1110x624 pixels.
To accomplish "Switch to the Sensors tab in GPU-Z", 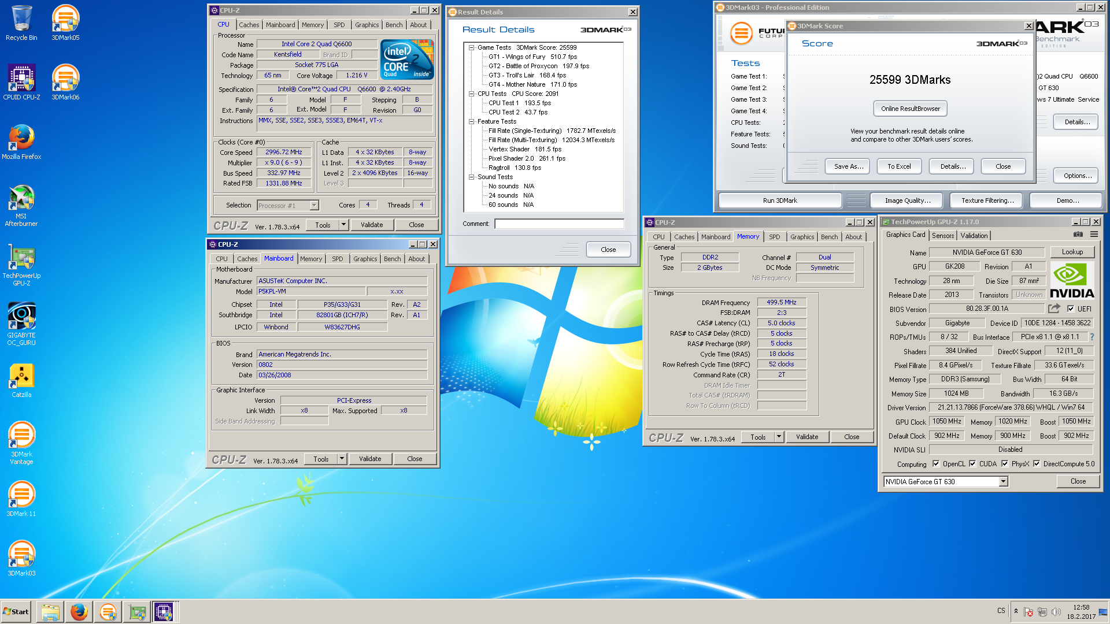I will pyautogui.click(x=943, y=236).
